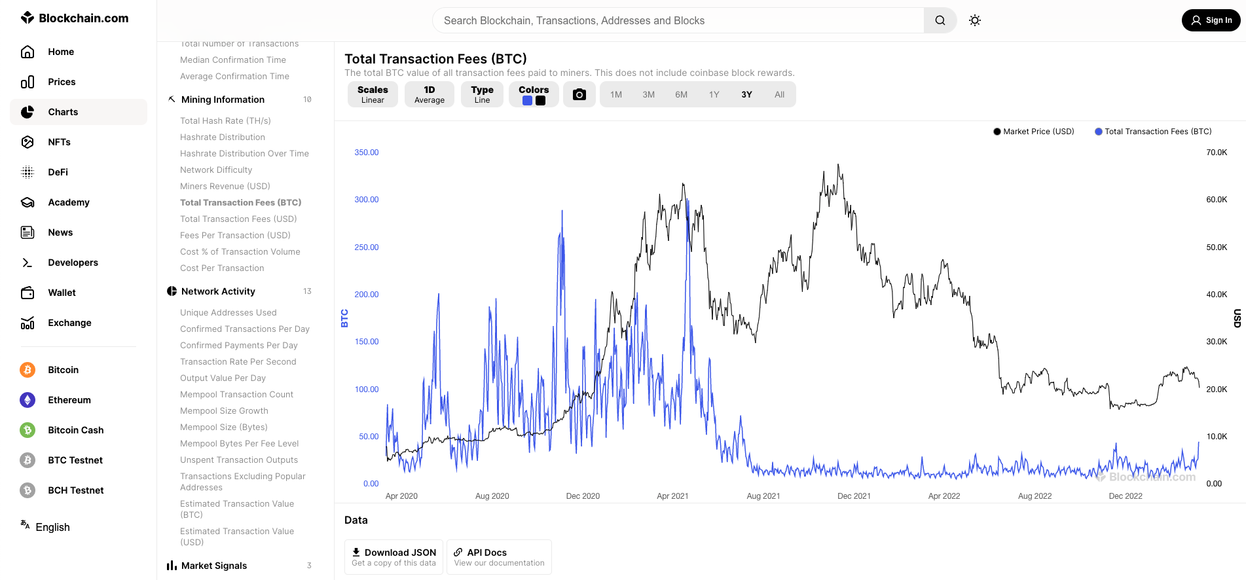Open Confirmed Transactions Per Day chart
Image resolution: width=1246 pixels, height=580 pixels.
245,329
